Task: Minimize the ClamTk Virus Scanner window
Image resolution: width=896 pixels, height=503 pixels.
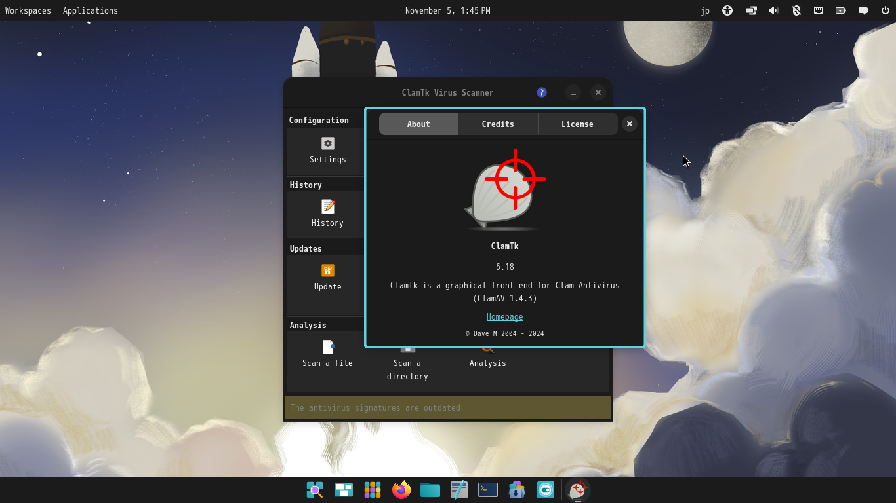Action: coord(573,93)
